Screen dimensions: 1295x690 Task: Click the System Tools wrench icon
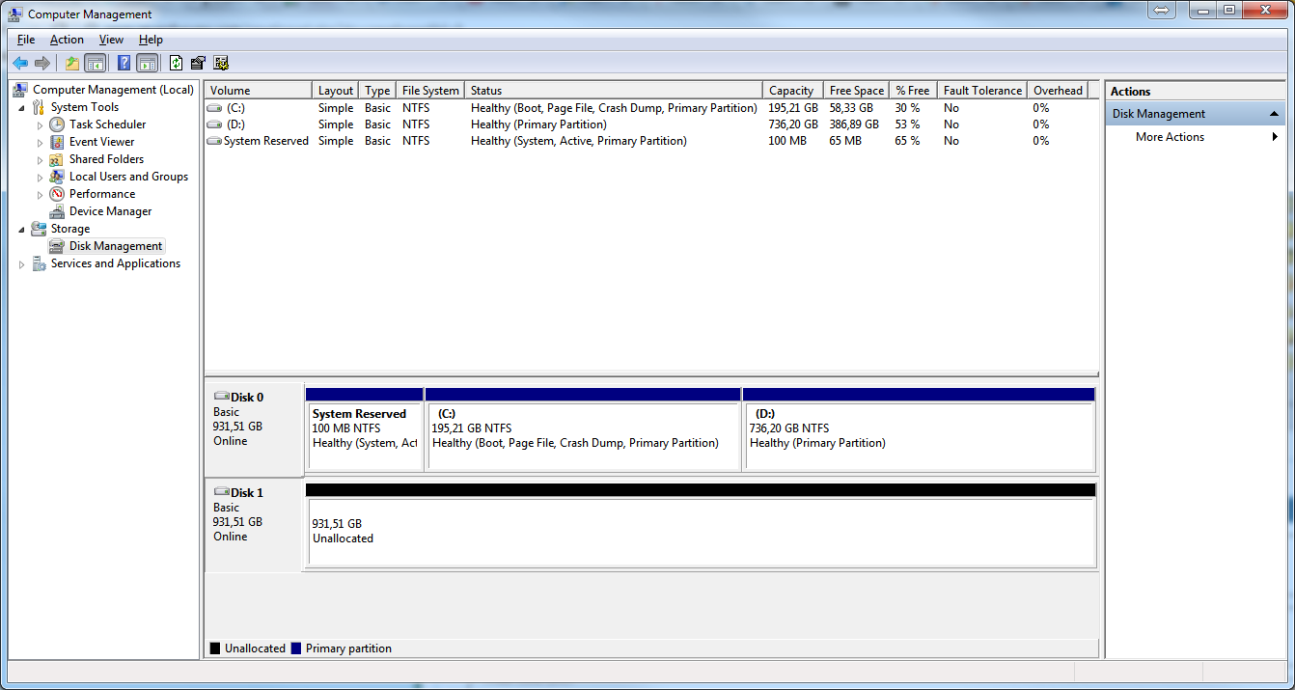tap(39, 107)
